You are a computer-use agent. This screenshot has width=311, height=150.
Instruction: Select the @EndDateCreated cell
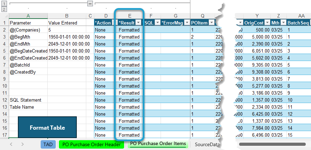coord(28,58)
